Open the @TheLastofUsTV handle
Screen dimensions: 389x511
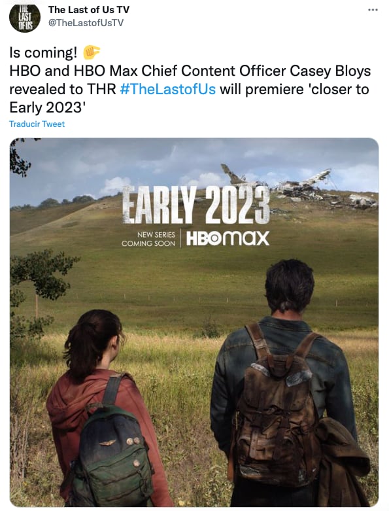86,23
